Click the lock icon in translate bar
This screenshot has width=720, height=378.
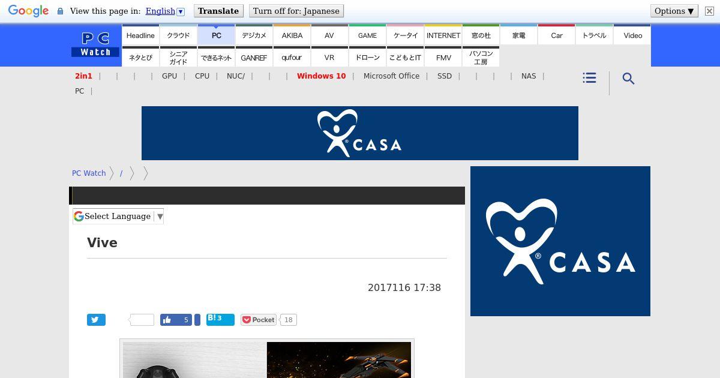point(60,11)
